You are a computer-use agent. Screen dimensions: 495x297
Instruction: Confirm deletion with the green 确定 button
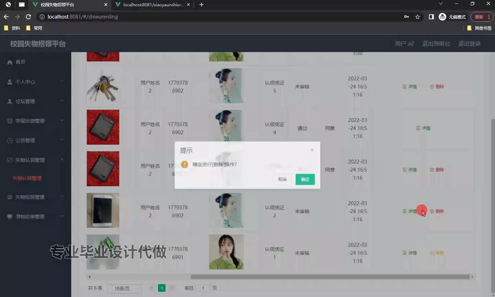coord(305,179)
